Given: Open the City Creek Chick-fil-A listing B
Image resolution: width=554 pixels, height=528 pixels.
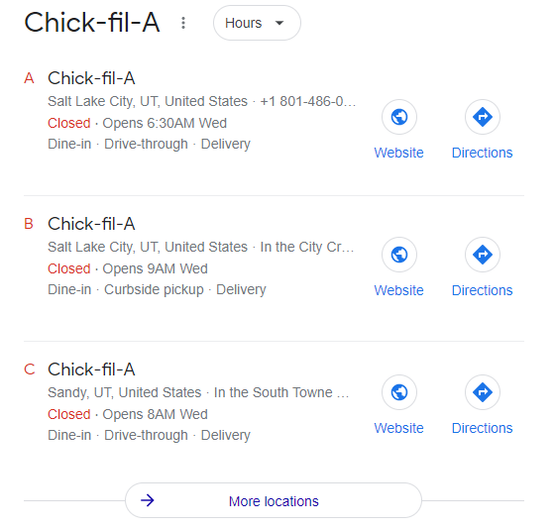Looking at the screenshot, I should (91, 224).
